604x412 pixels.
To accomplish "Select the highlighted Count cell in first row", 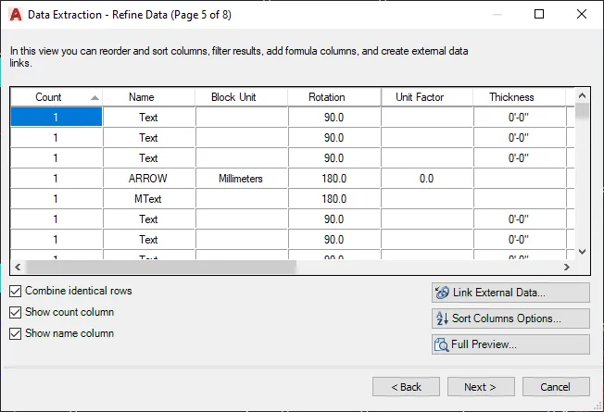I will (x=57, y=117).
